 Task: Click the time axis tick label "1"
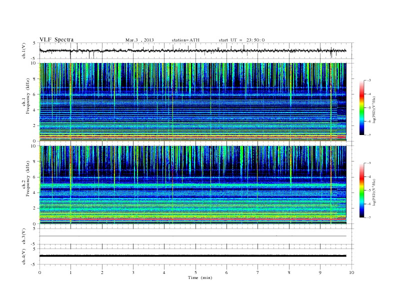(x=70, y=272)
